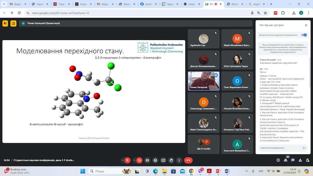The image size is (313, 176).
Task: Open Word from the taskbar
Action: pos(227,171)
